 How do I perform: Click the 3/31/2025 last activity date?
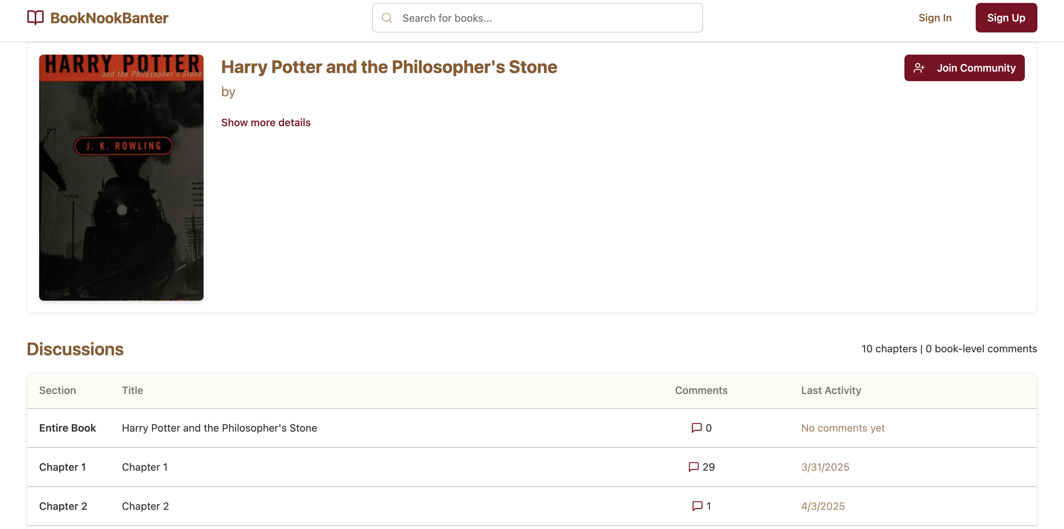[825, 467]
